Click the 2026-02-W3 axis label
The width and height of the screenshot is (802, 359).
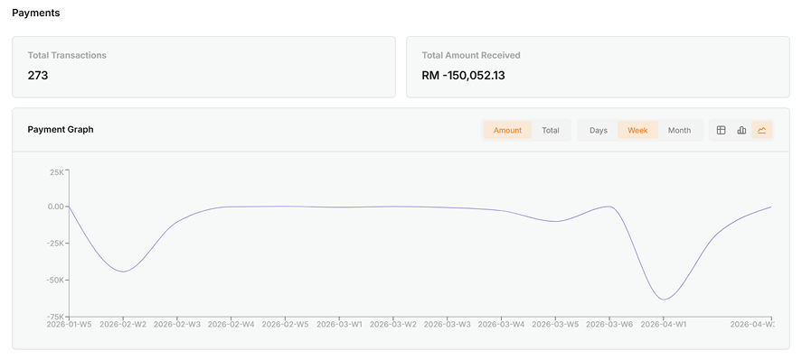(x=176, y=324)
